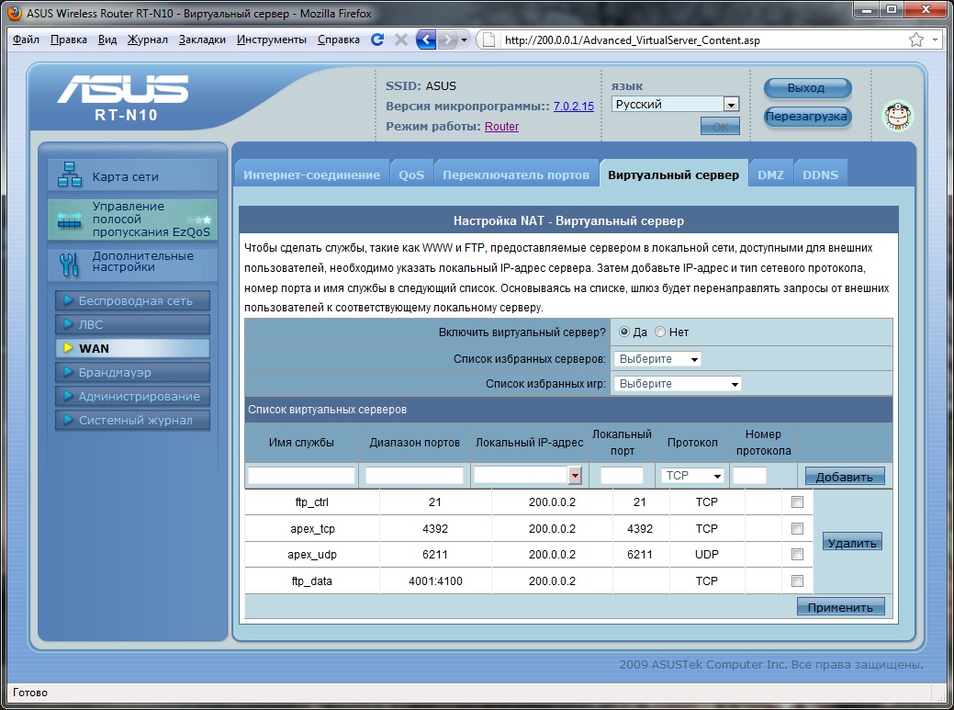Switch to the DMZ tab
Screen dimensions: 954x710
[770, 175]
